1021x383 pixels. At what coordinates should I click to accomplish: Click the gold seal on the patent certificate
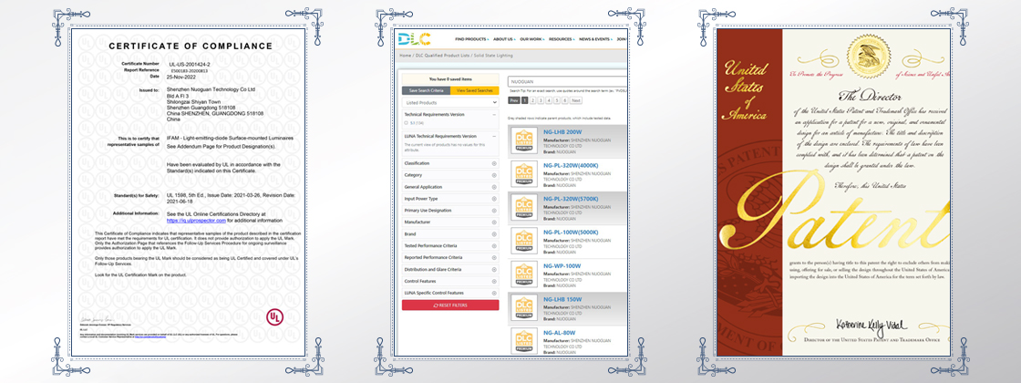(x=868, y=56)
